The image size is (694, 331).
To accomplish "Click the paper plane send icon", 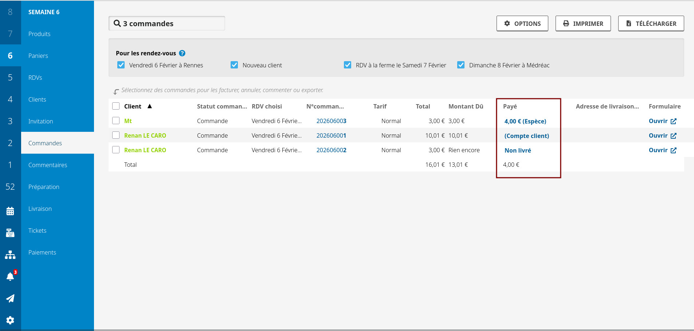I will point(10,298).
